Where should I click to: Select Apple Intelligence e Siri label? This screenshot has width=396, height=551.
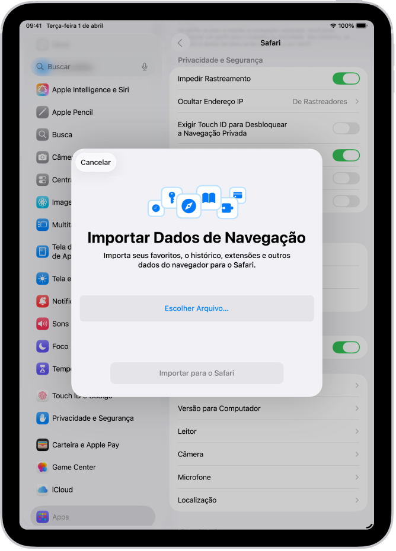click(x=91, y=89)
